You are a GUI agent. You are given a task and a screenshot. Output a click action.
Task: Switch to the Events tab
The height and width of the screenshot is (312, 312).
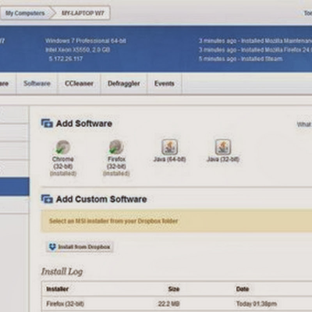click(x=164, y=83)
